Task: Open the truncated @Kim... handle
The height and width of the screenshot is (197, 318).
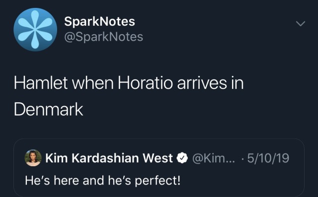Action: (x=213, y=158)
